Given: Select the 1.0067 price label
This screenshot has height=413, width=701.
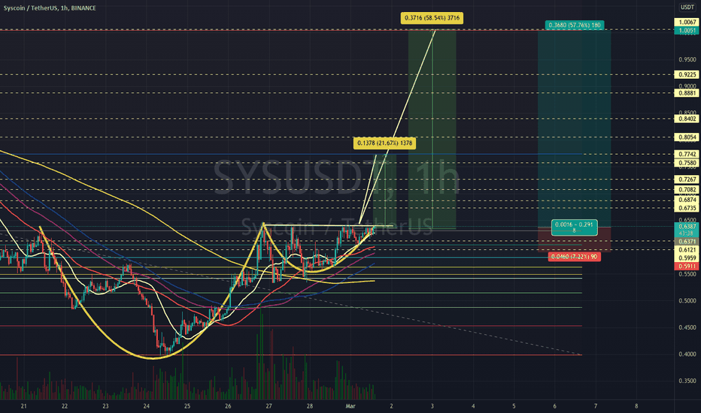Looking at the screenshot, I should (x=687, y=23).
